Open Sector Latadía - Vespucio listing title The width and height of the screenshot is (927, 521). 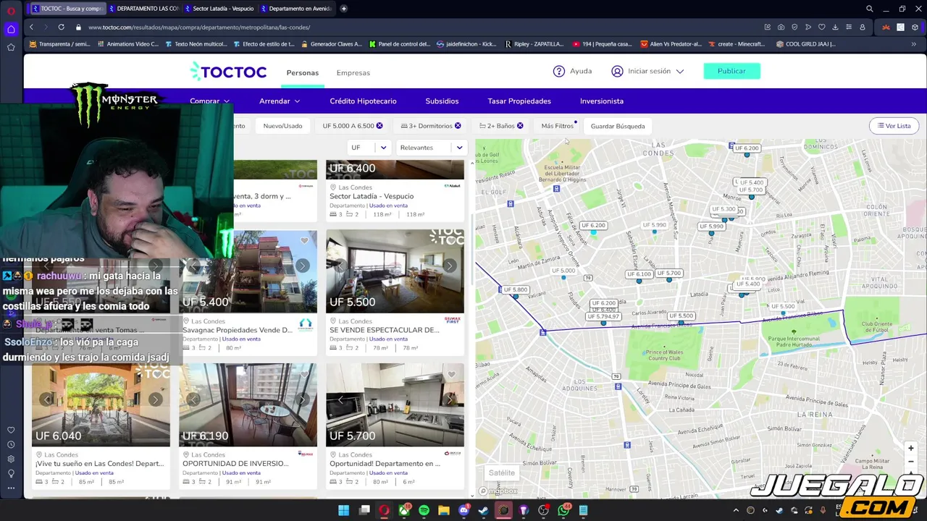pyautogui.click(x=372, y=196)
